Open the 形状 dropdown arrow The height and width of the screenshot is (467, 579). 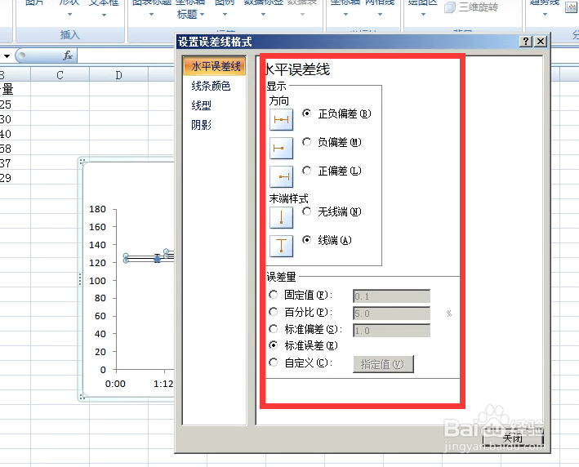[x=69, y=15]
